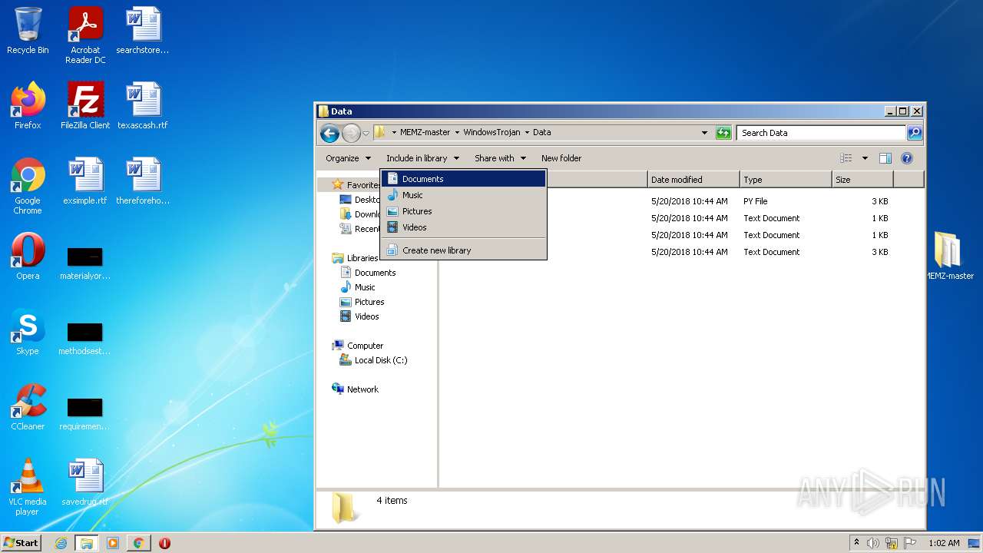Click the Start button
Screen dimensions: 983x553
click(x=21, y=543)
